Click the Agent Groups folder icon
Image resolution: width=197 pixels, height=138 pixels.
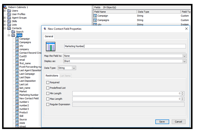point(9,18)
